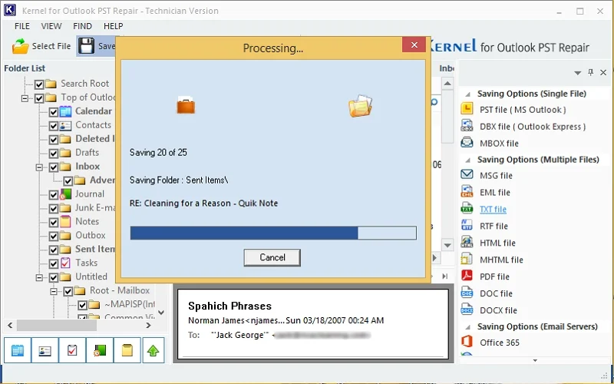Open the saving panel dropdown arrow menu

pos(577,73)
